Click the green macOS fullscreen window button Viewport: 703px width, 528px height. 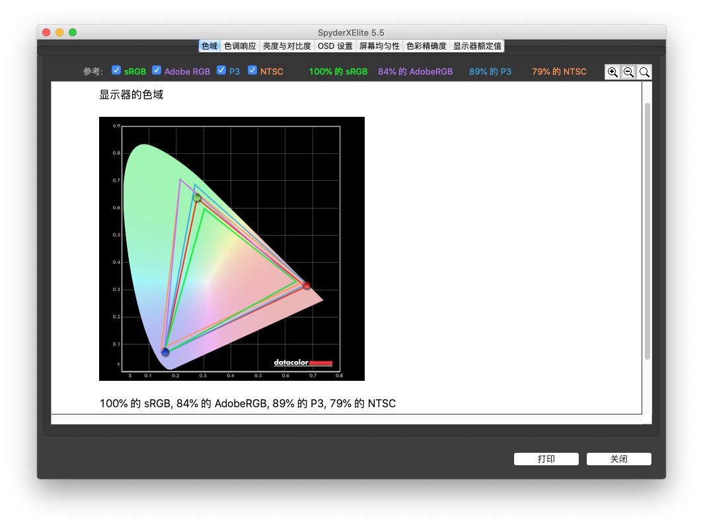(73, 32)
